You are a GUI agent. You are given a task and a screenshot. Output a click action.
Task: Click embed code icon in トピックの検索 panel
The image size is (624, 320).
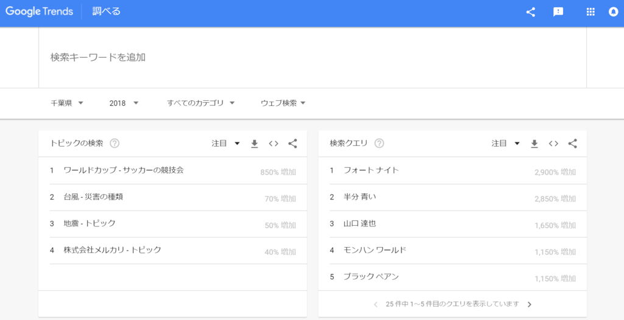pyautogui.click(x=274, y=144)
